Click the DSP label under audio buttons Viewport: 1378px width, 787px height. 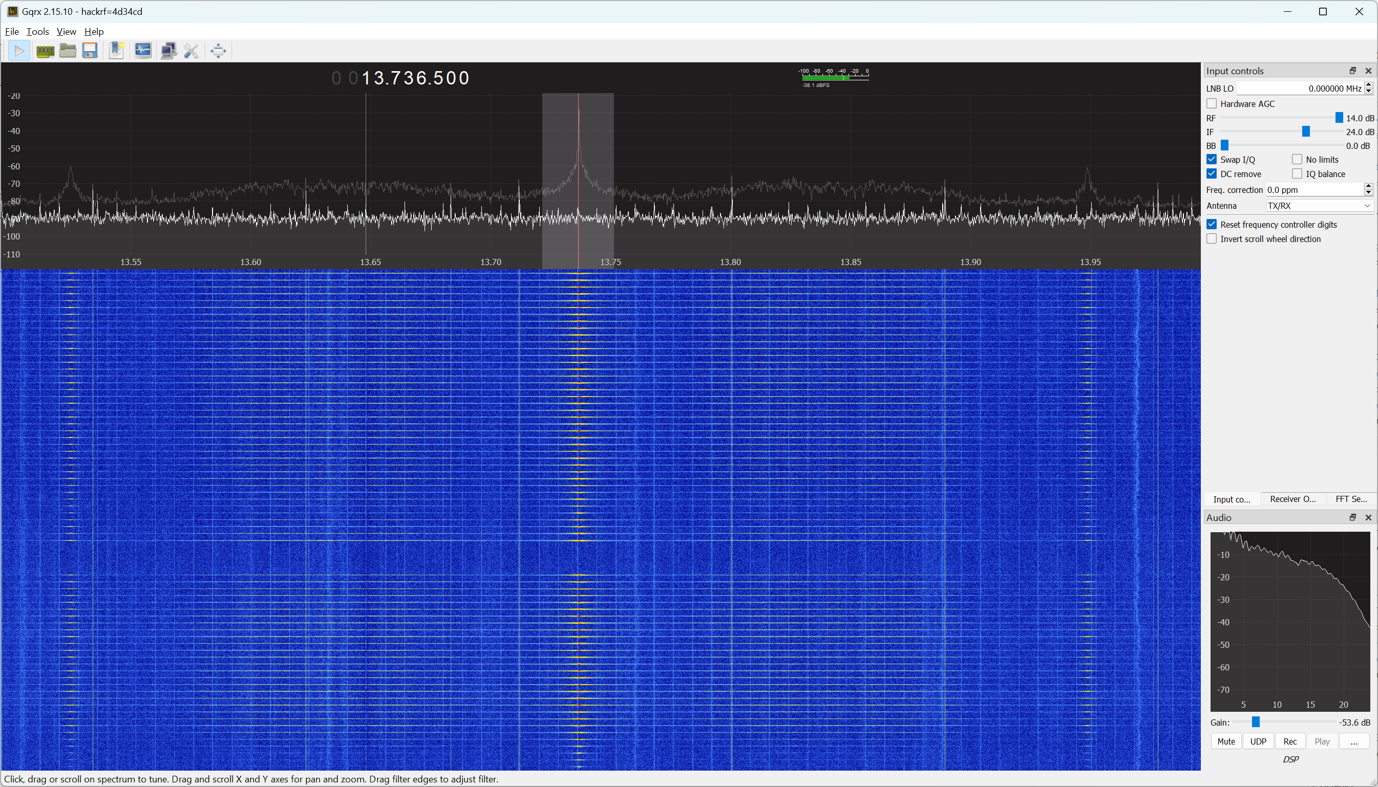pos(1290,759)
